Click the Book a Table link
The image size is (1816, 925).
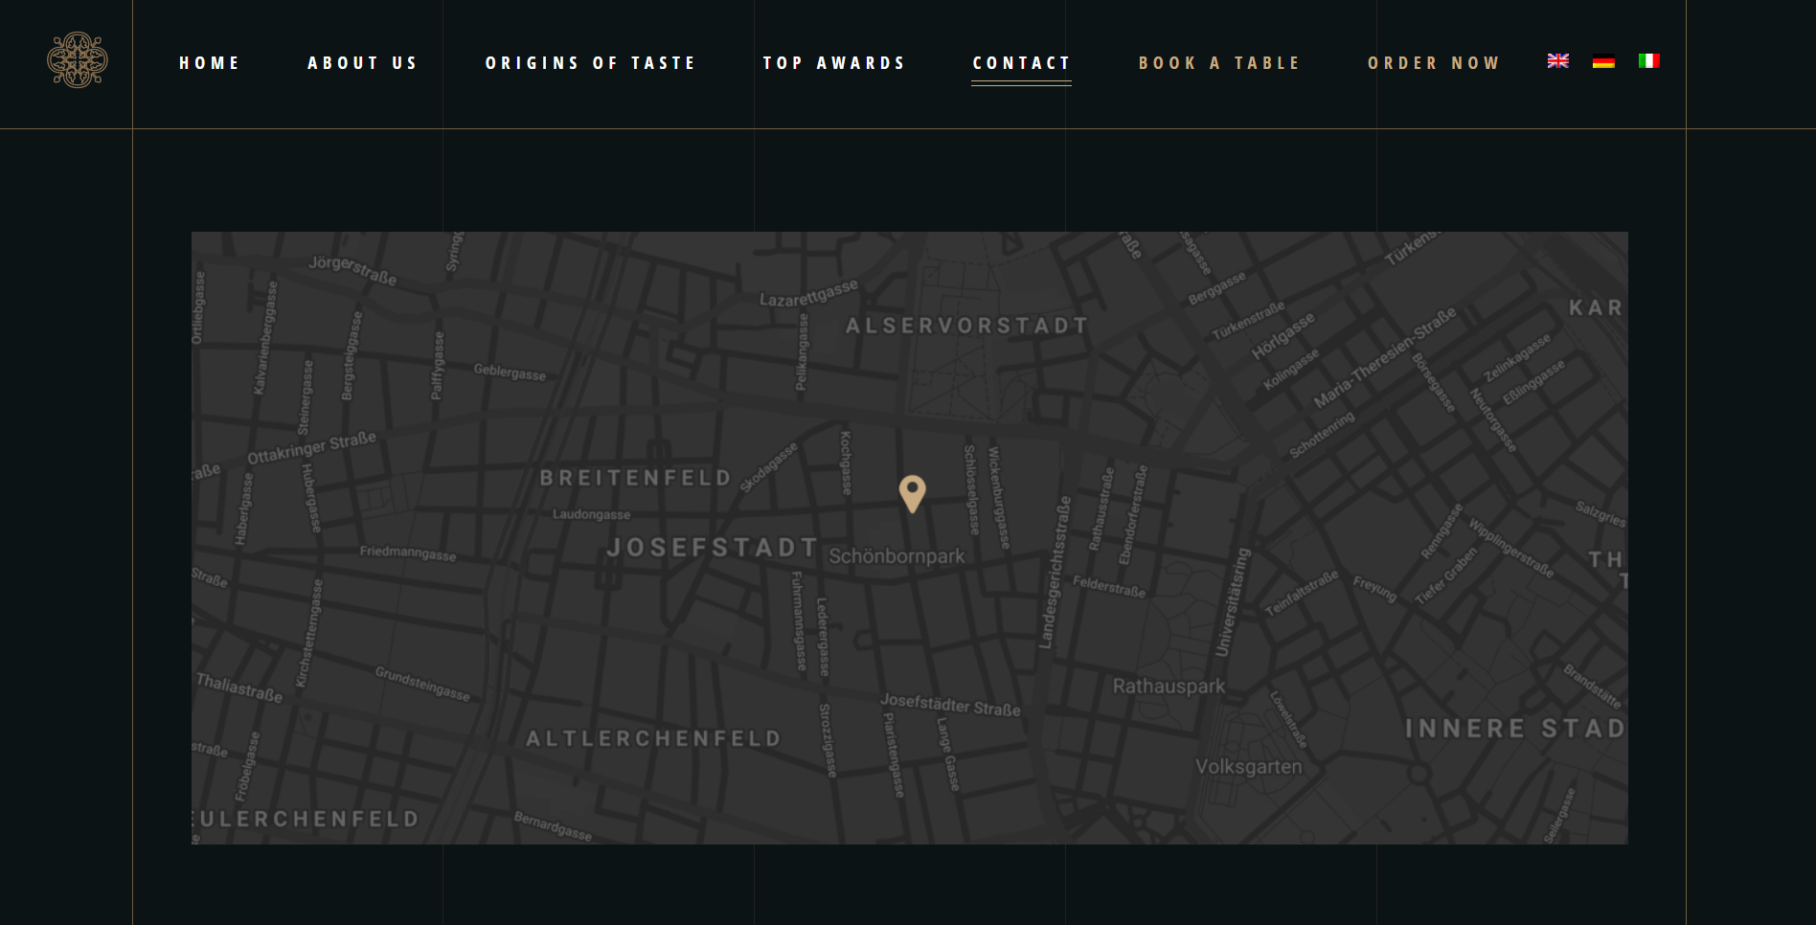click(x=1219, y=63)
